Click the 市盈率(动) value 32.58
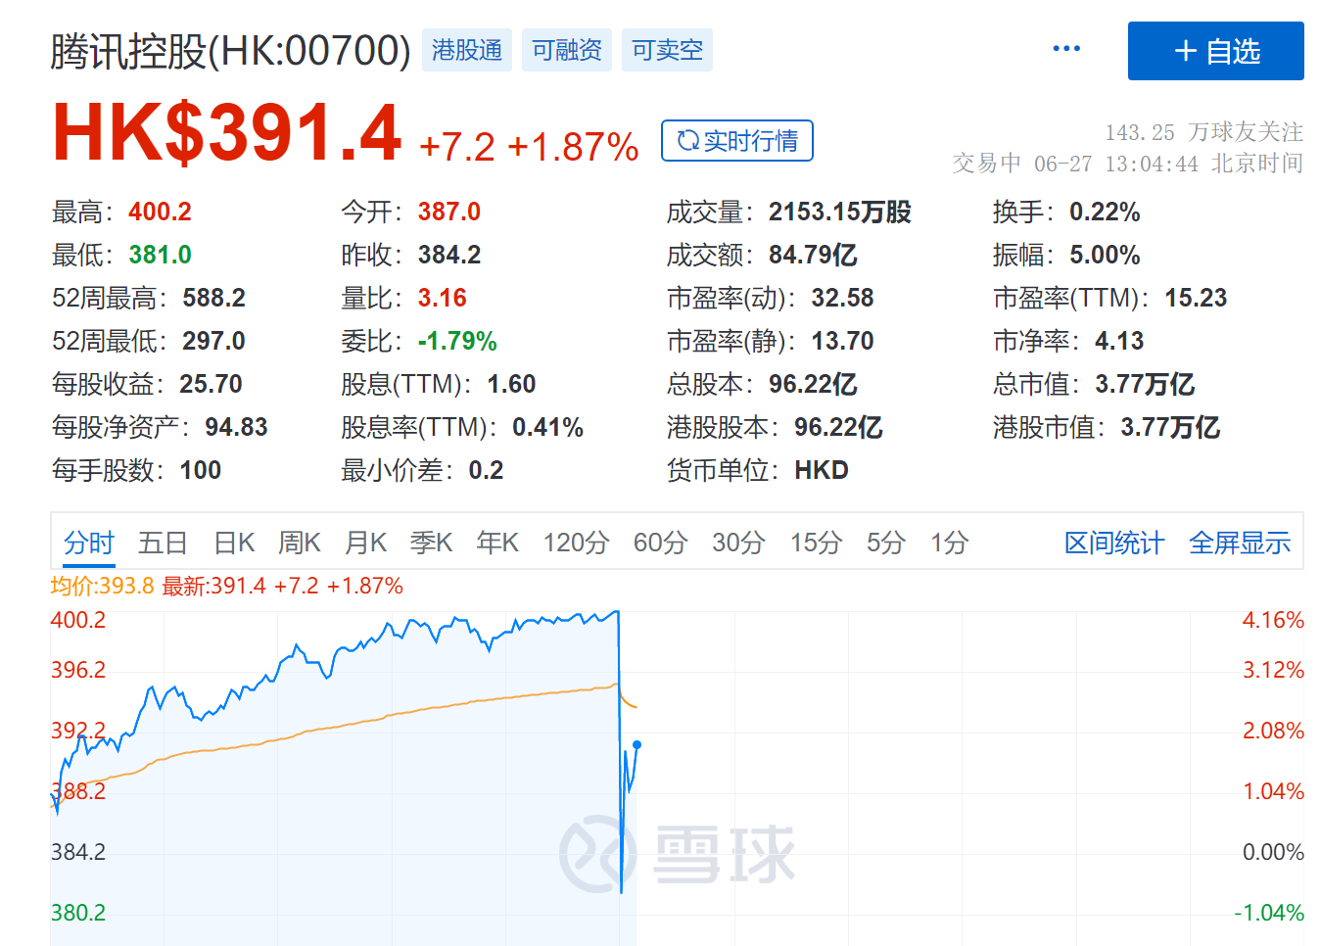 (843, 298)
